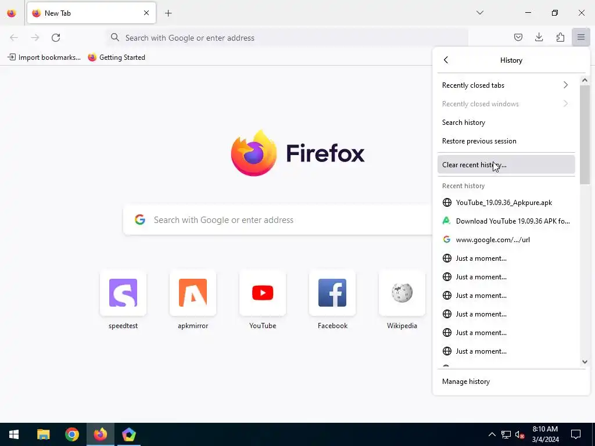This screenshot has width=595, height=446.
Task: Open the notification center icon
Action: pos(576,434)
